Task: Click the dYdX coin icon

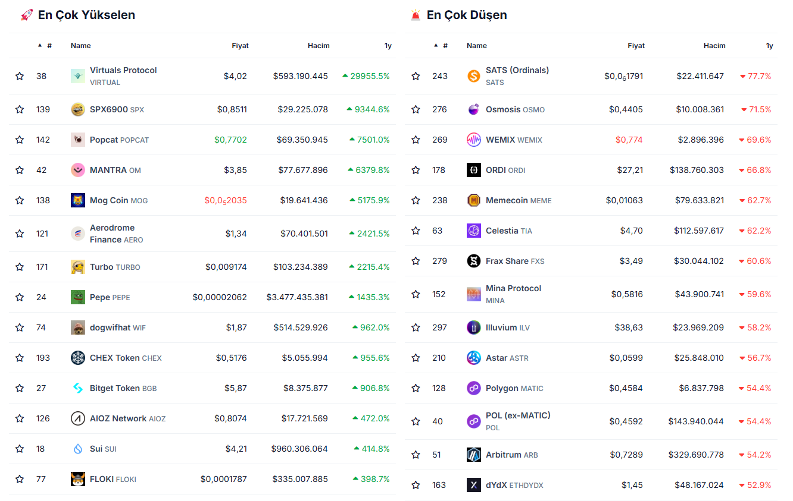Action: click(474, 485)
